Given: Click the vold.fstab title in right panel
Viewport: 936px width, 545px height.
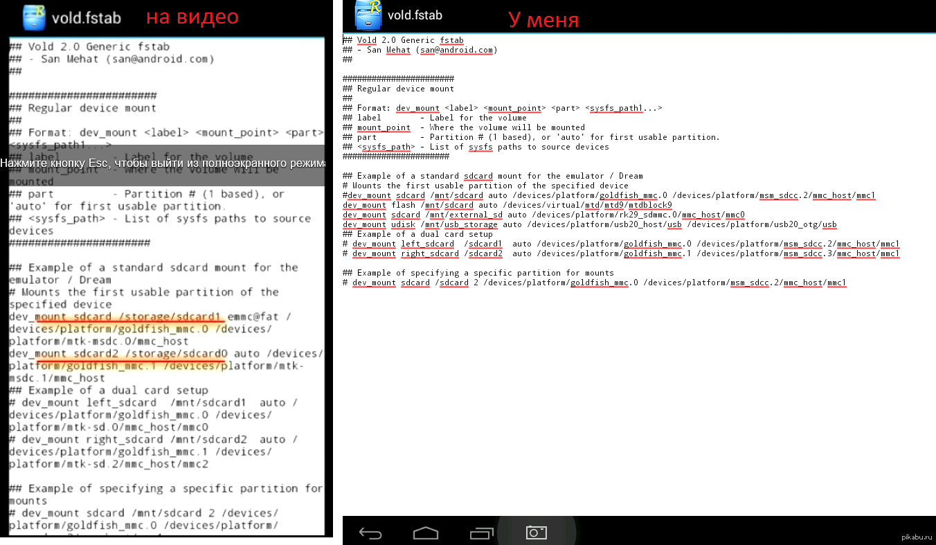Looking at the screenshot, I should click(415, 15).
